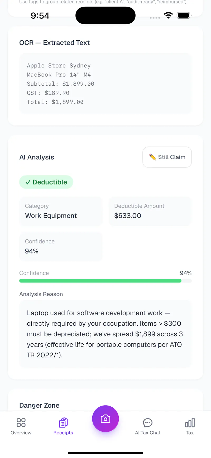Open the Overview tab

[x=21, y=426]
